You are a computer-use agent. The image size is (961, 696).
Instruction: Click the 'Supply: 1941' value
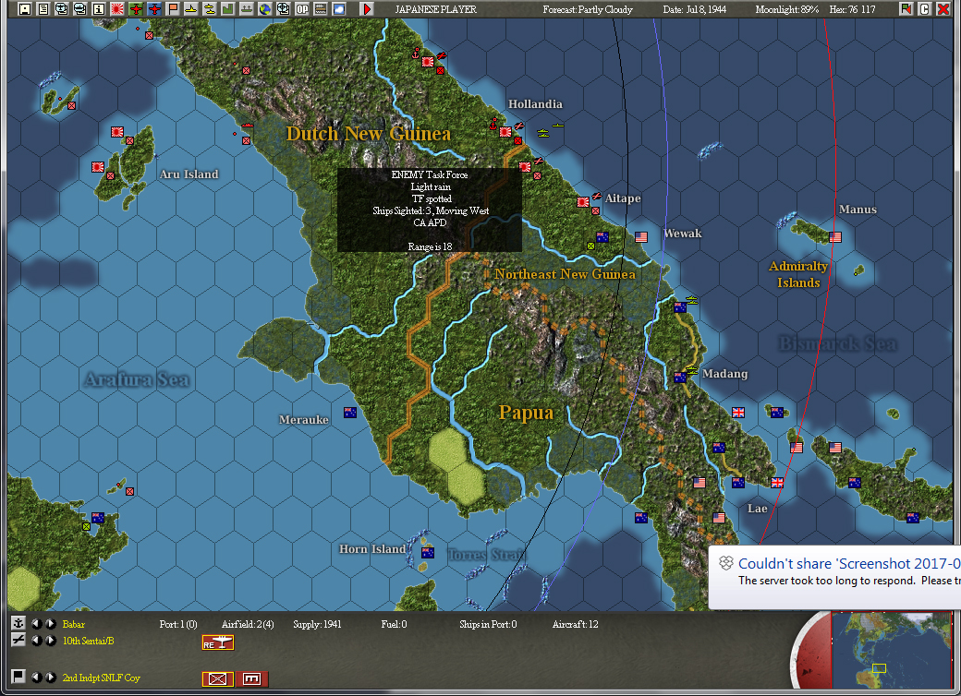(x=317, y=624)
